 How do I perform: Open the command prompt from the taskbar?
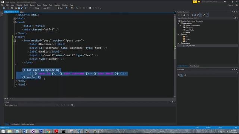(x=63, y=131)
